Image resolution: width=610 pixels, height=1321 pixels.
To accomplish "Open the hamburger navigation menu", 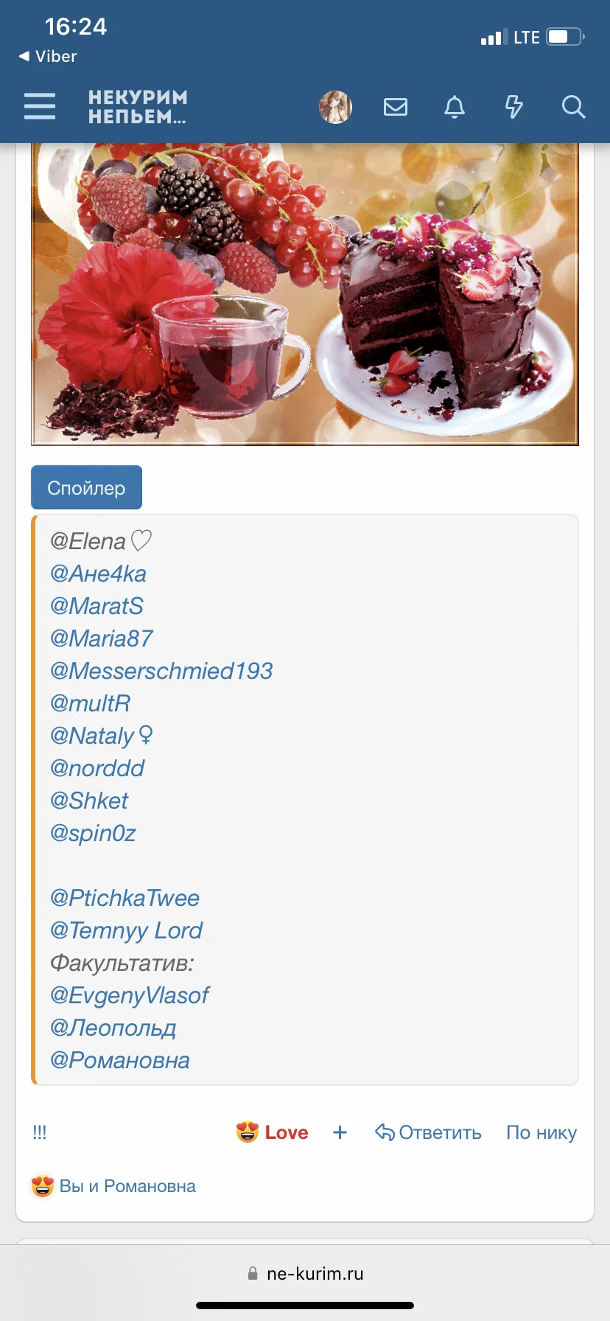I will (x=40, y=107).
